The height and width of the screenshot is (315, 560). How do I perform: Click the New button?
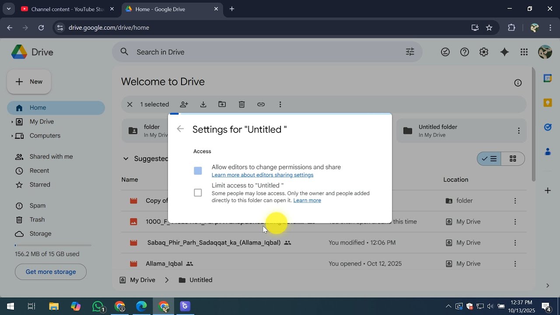29,81
